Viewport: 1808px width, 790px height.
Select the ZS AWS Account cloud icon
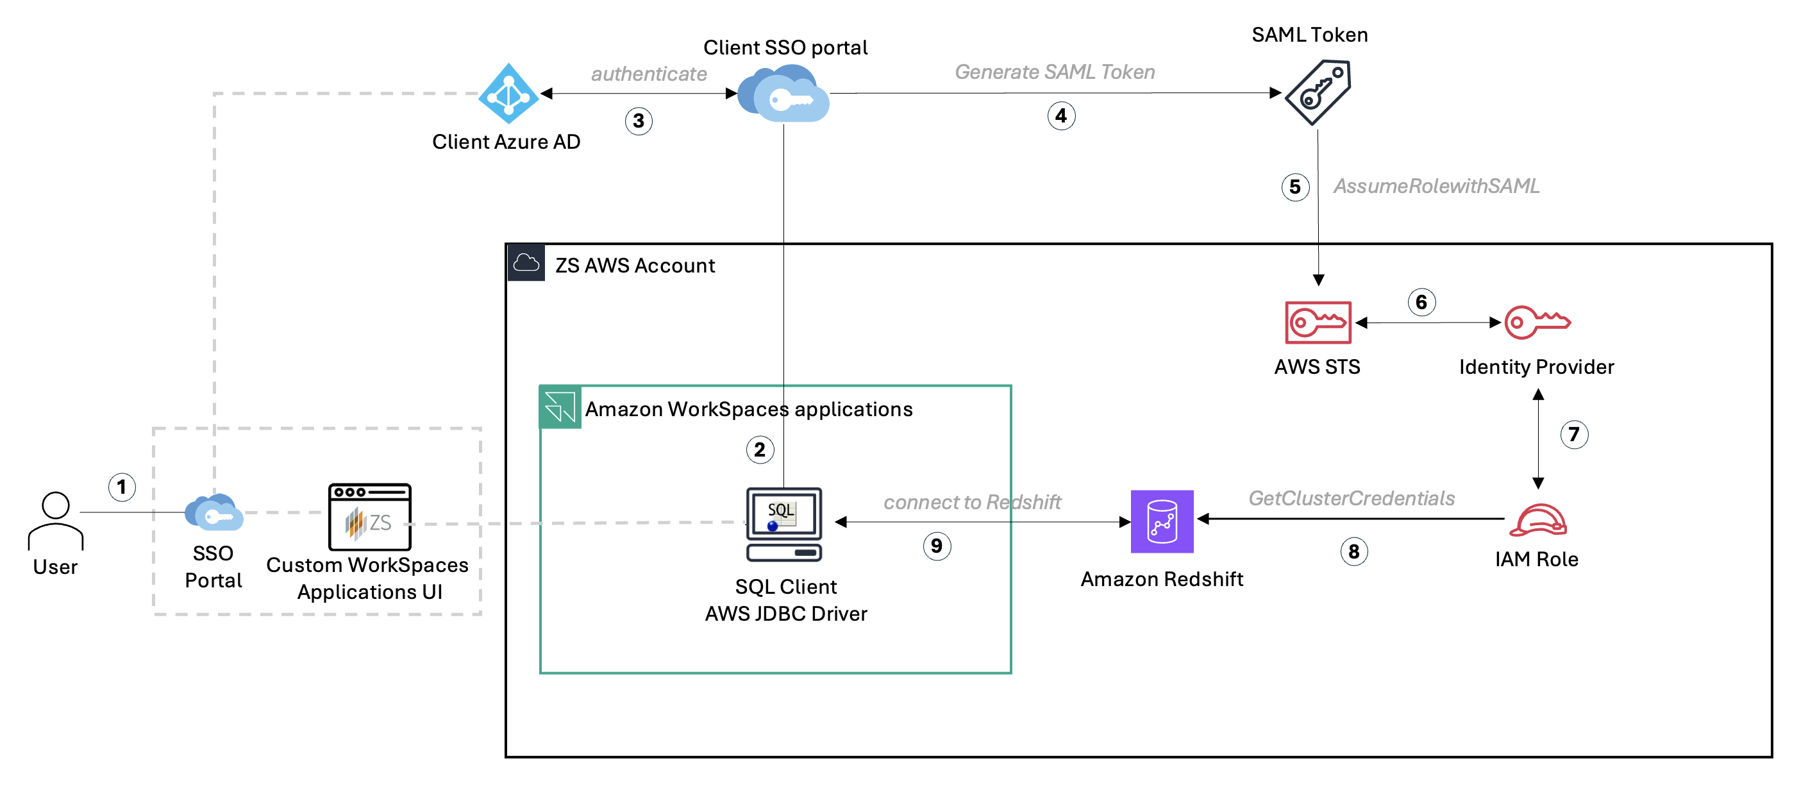point(526,263)
